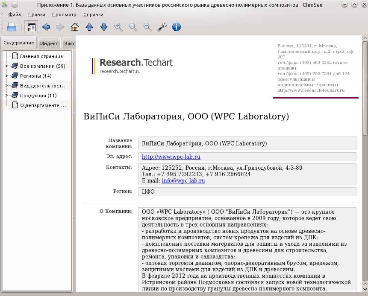Click the page icon next to О департаменте
The height and width of the screenshot is (296, 368).
[x=15, y=105]
